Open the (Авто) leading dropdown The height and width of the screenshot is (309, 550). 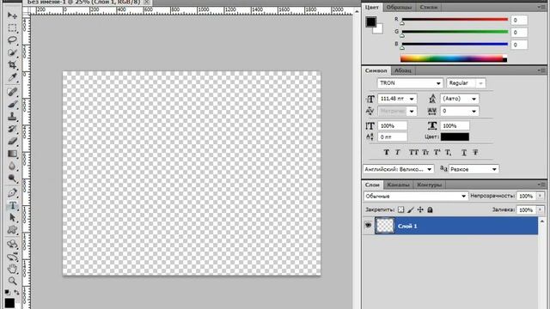474,99
